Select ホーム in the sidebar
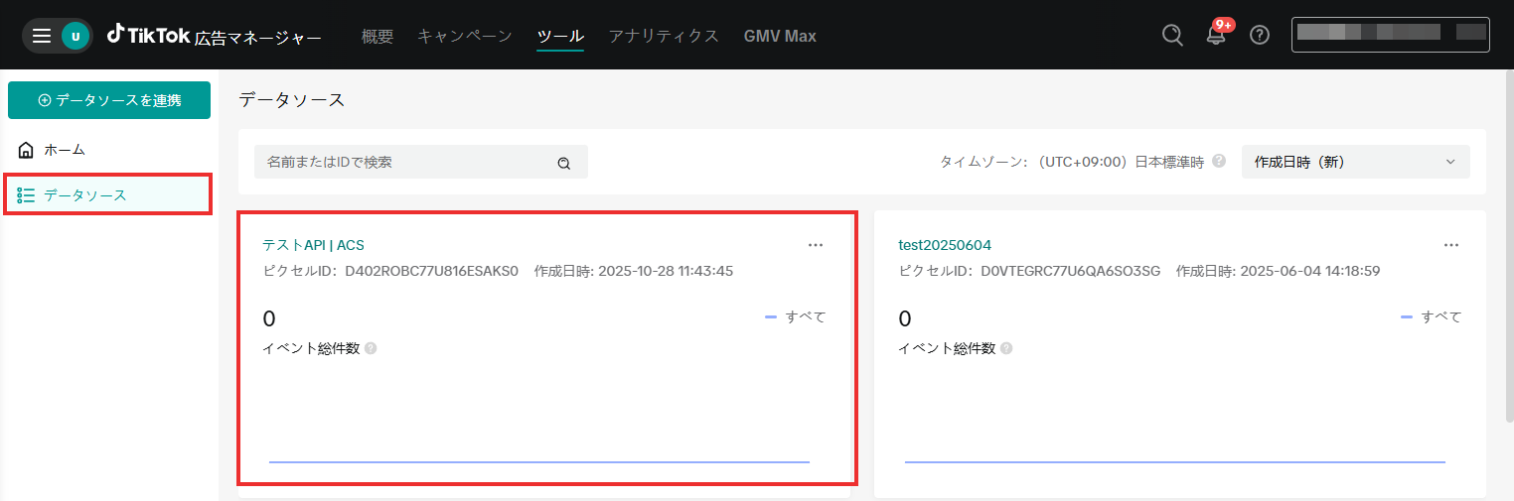1514x501 pixels. (x=109, y=150)
